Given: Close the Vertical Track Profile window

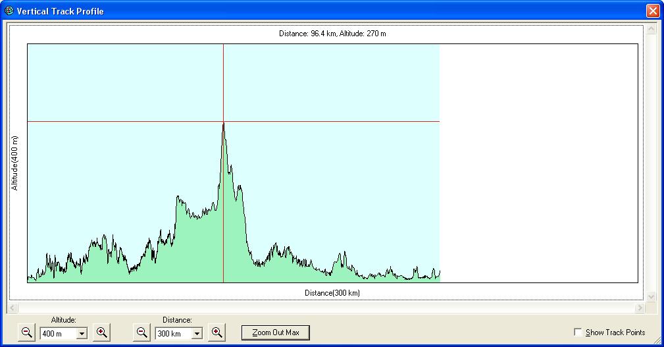Looking at the screenshot, I should coord(652,11).
